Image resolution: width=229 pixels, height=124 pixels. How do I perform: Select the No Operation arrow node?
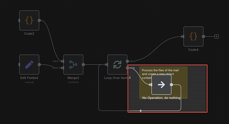161,85
